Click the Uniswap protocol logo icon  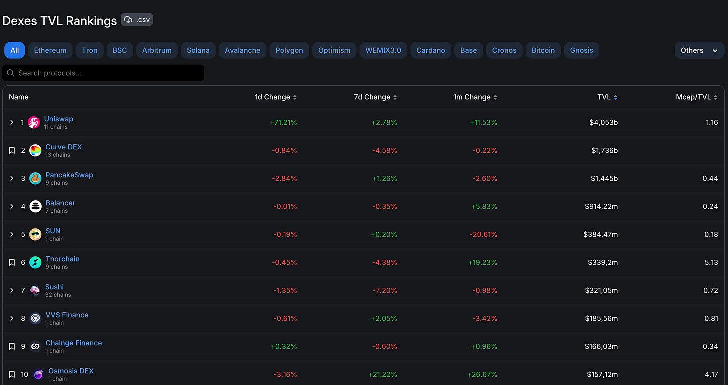(x=34, y=122)
